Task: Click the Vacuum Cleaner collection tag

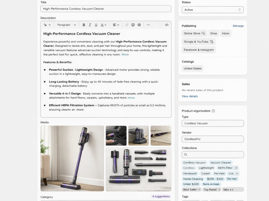Action: tap(221, 163)
